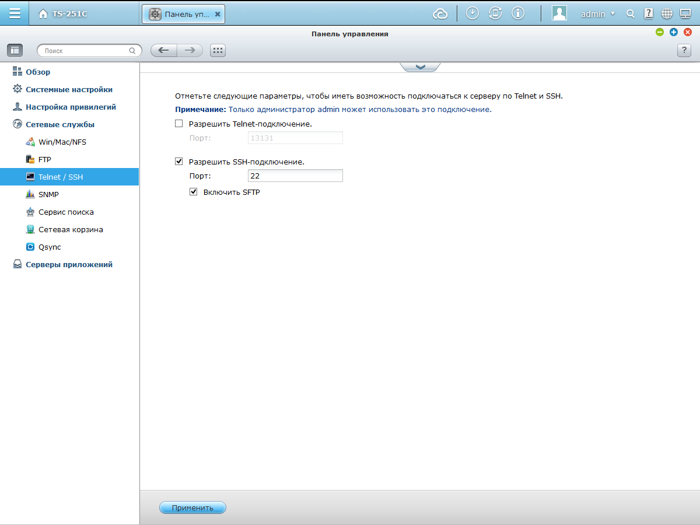Open the cloud service icon
This screenshot has width=700, height=525.
pos(440,13)
